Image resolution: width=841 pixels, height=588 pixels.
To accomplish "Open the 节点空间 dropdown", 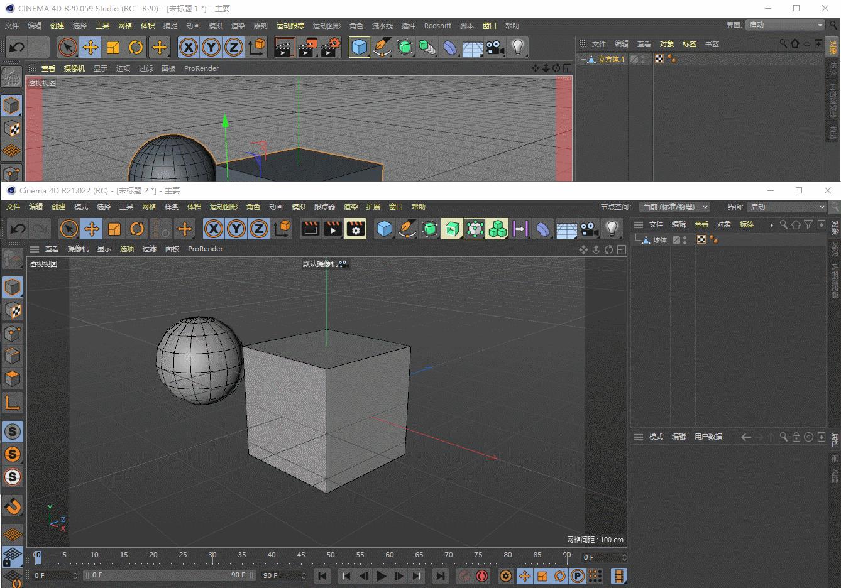I will (675, 207).
